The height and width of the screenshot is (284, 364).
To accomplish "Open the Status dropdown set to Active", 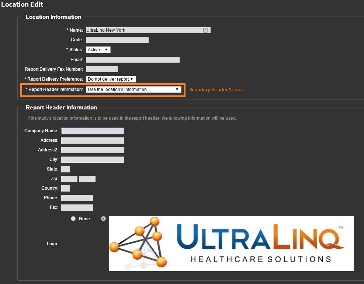I will [x=98, y=50].
